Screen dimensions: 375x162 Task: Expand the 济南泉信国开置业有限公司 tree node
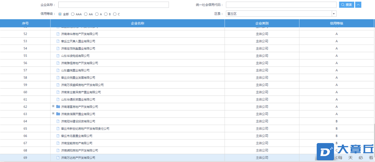53,114
